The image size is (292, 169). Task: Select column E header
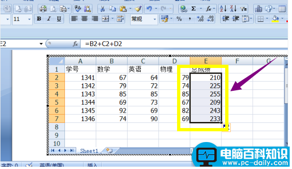(x=206, y=61)
